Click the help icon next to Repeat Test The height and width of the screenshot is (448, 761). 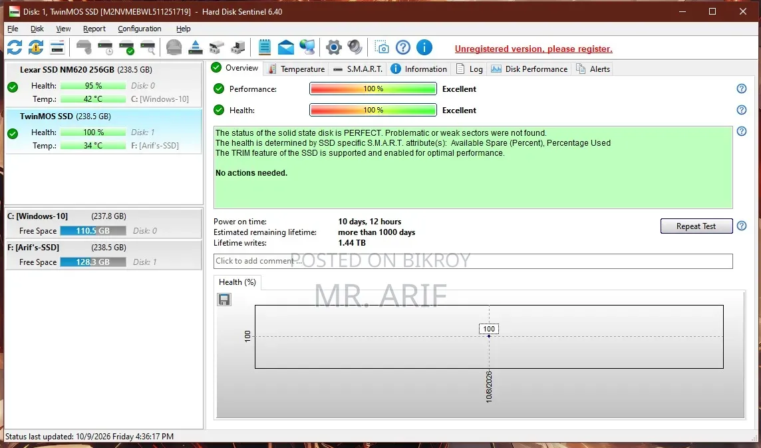741,226
